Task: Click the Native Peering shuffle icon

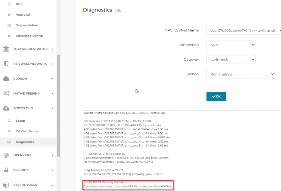Action: click(6, 93)
